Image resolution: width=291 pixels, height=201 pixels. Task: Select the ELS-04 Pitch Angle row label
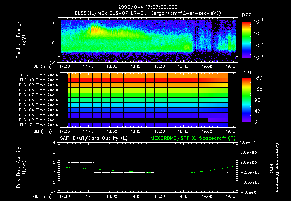[x=38, y=110]
